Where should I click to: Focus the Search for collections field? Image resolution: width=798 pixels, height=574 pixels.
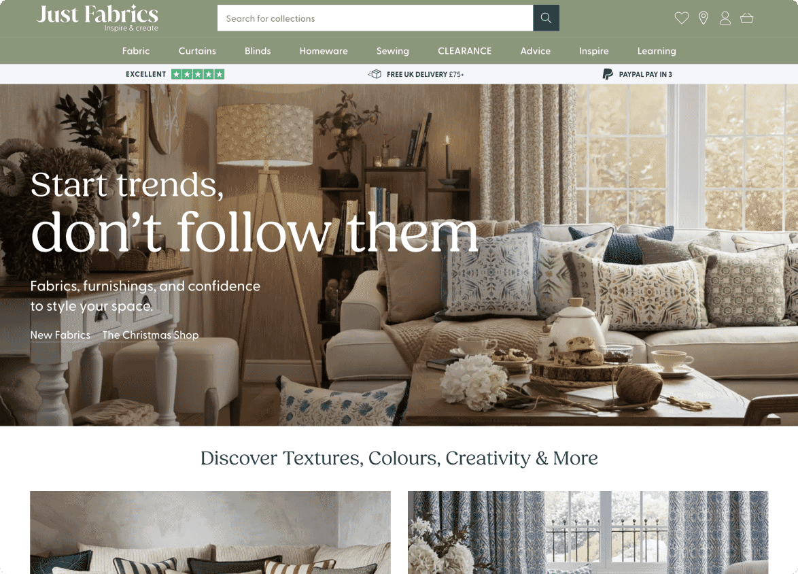(375, 18)
